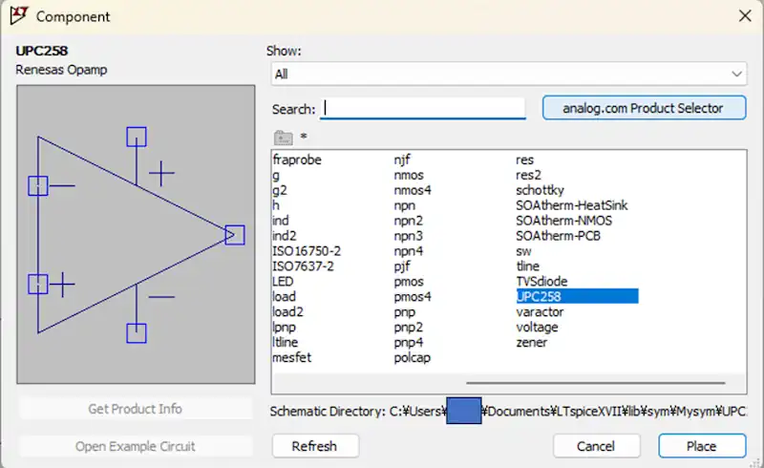Click the Refresh button

point(314,446)
